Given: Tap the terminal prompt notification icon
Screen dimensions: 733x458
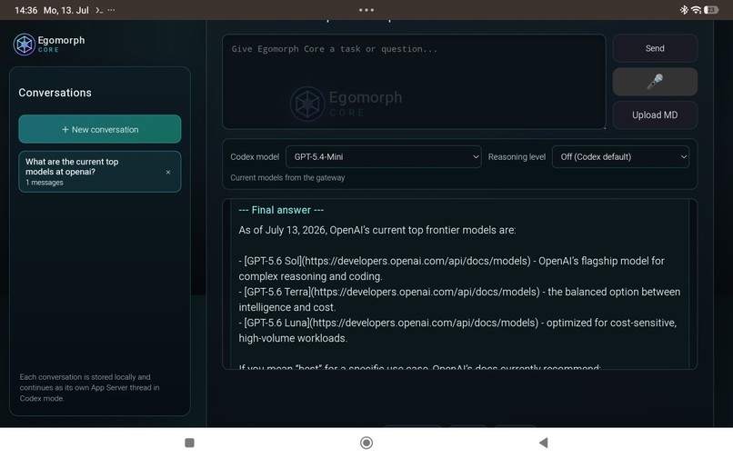Looking at the screenshot, I should [x=99, y=10].
